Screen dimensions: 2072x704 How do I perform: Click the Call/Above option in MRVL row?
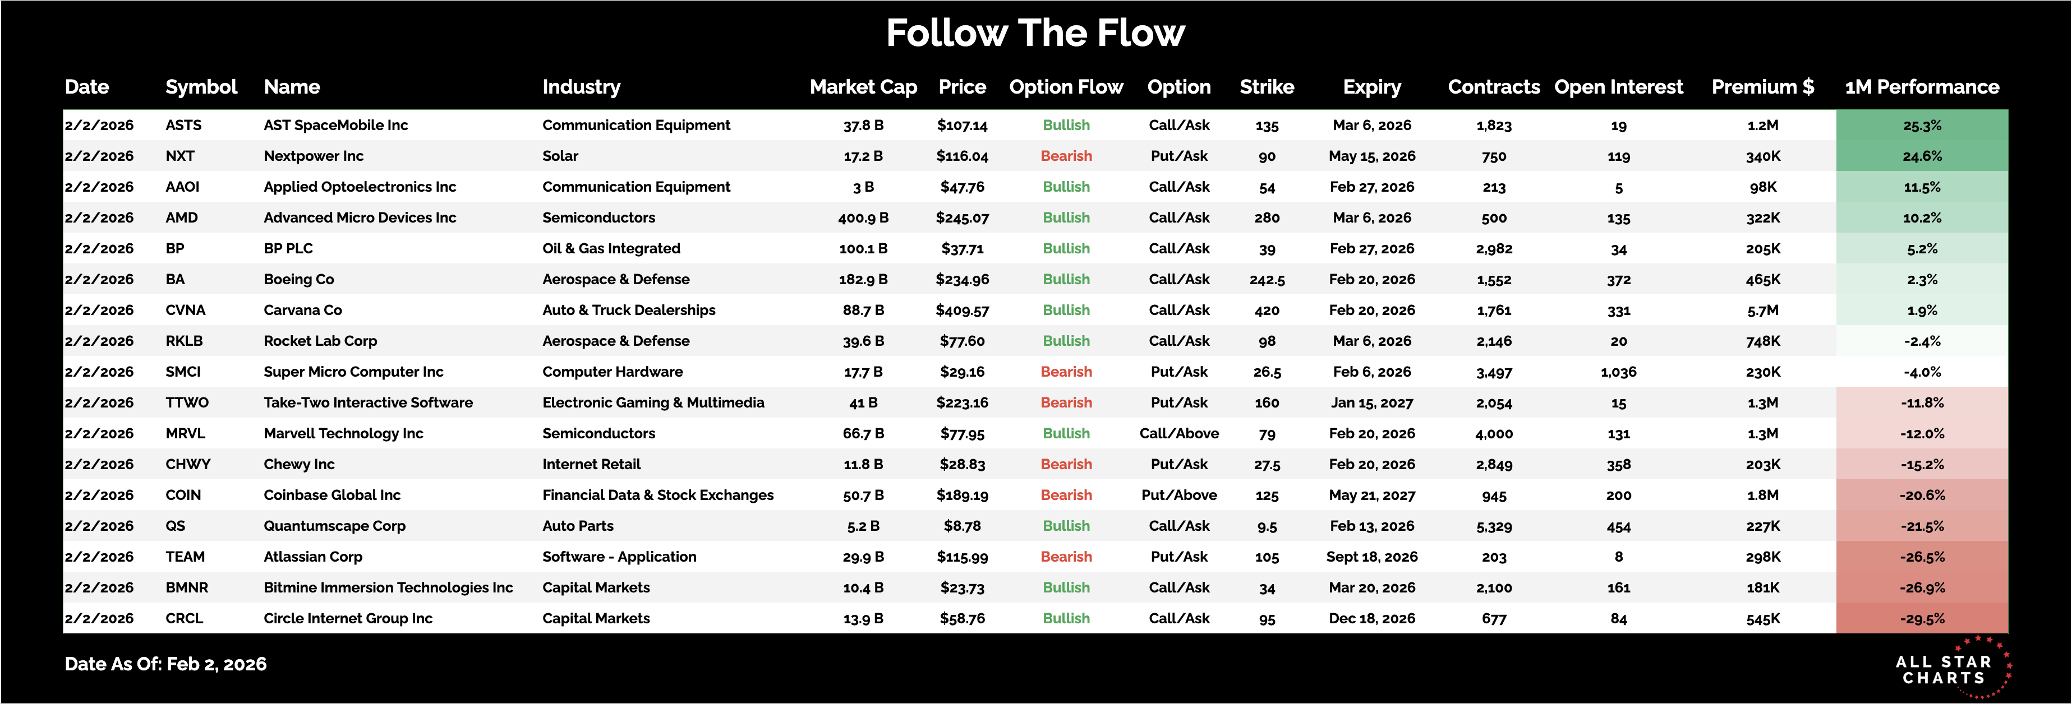tap(1178, 434)
